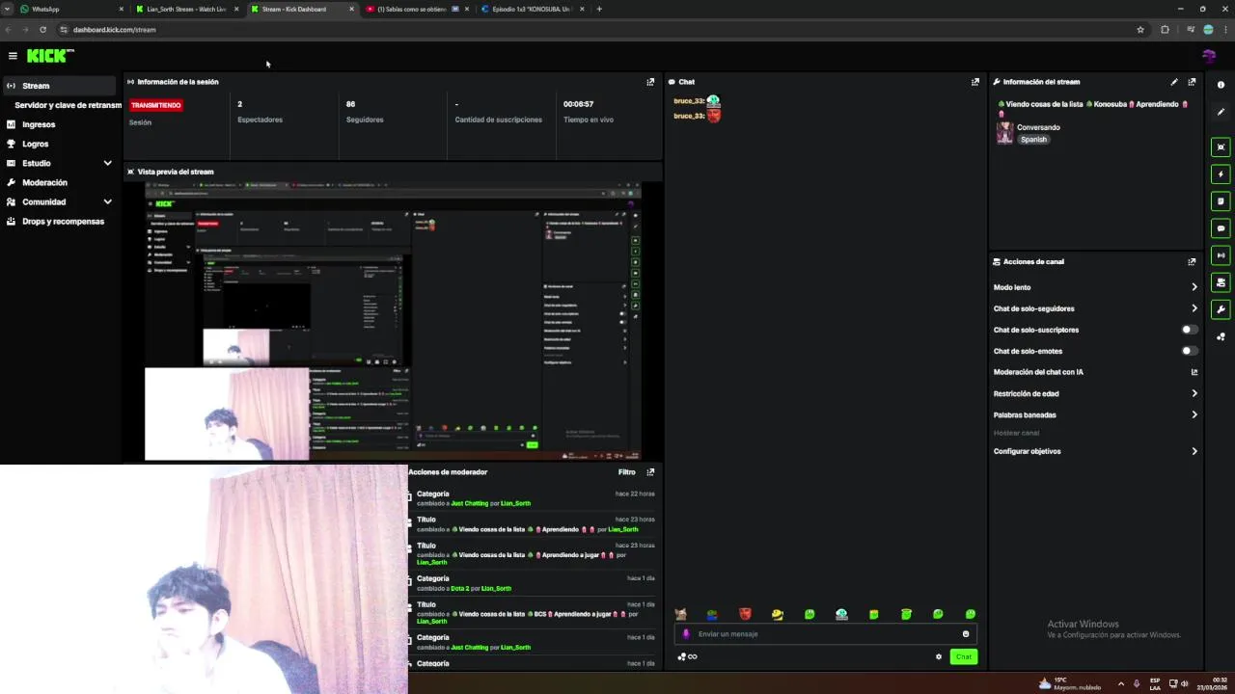This screenshot has width=1235, height=694.
Task: Open Moderación del chat con IA external icon
Action: point(1194,372)
